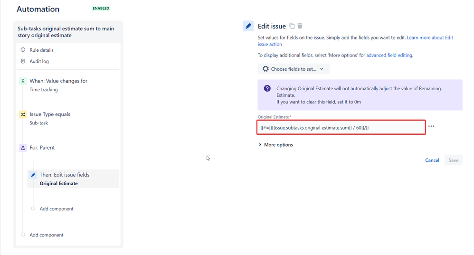Add component inside the Parent branch
The width and height of the screenshot is (474, 255).
coord(56,209)
